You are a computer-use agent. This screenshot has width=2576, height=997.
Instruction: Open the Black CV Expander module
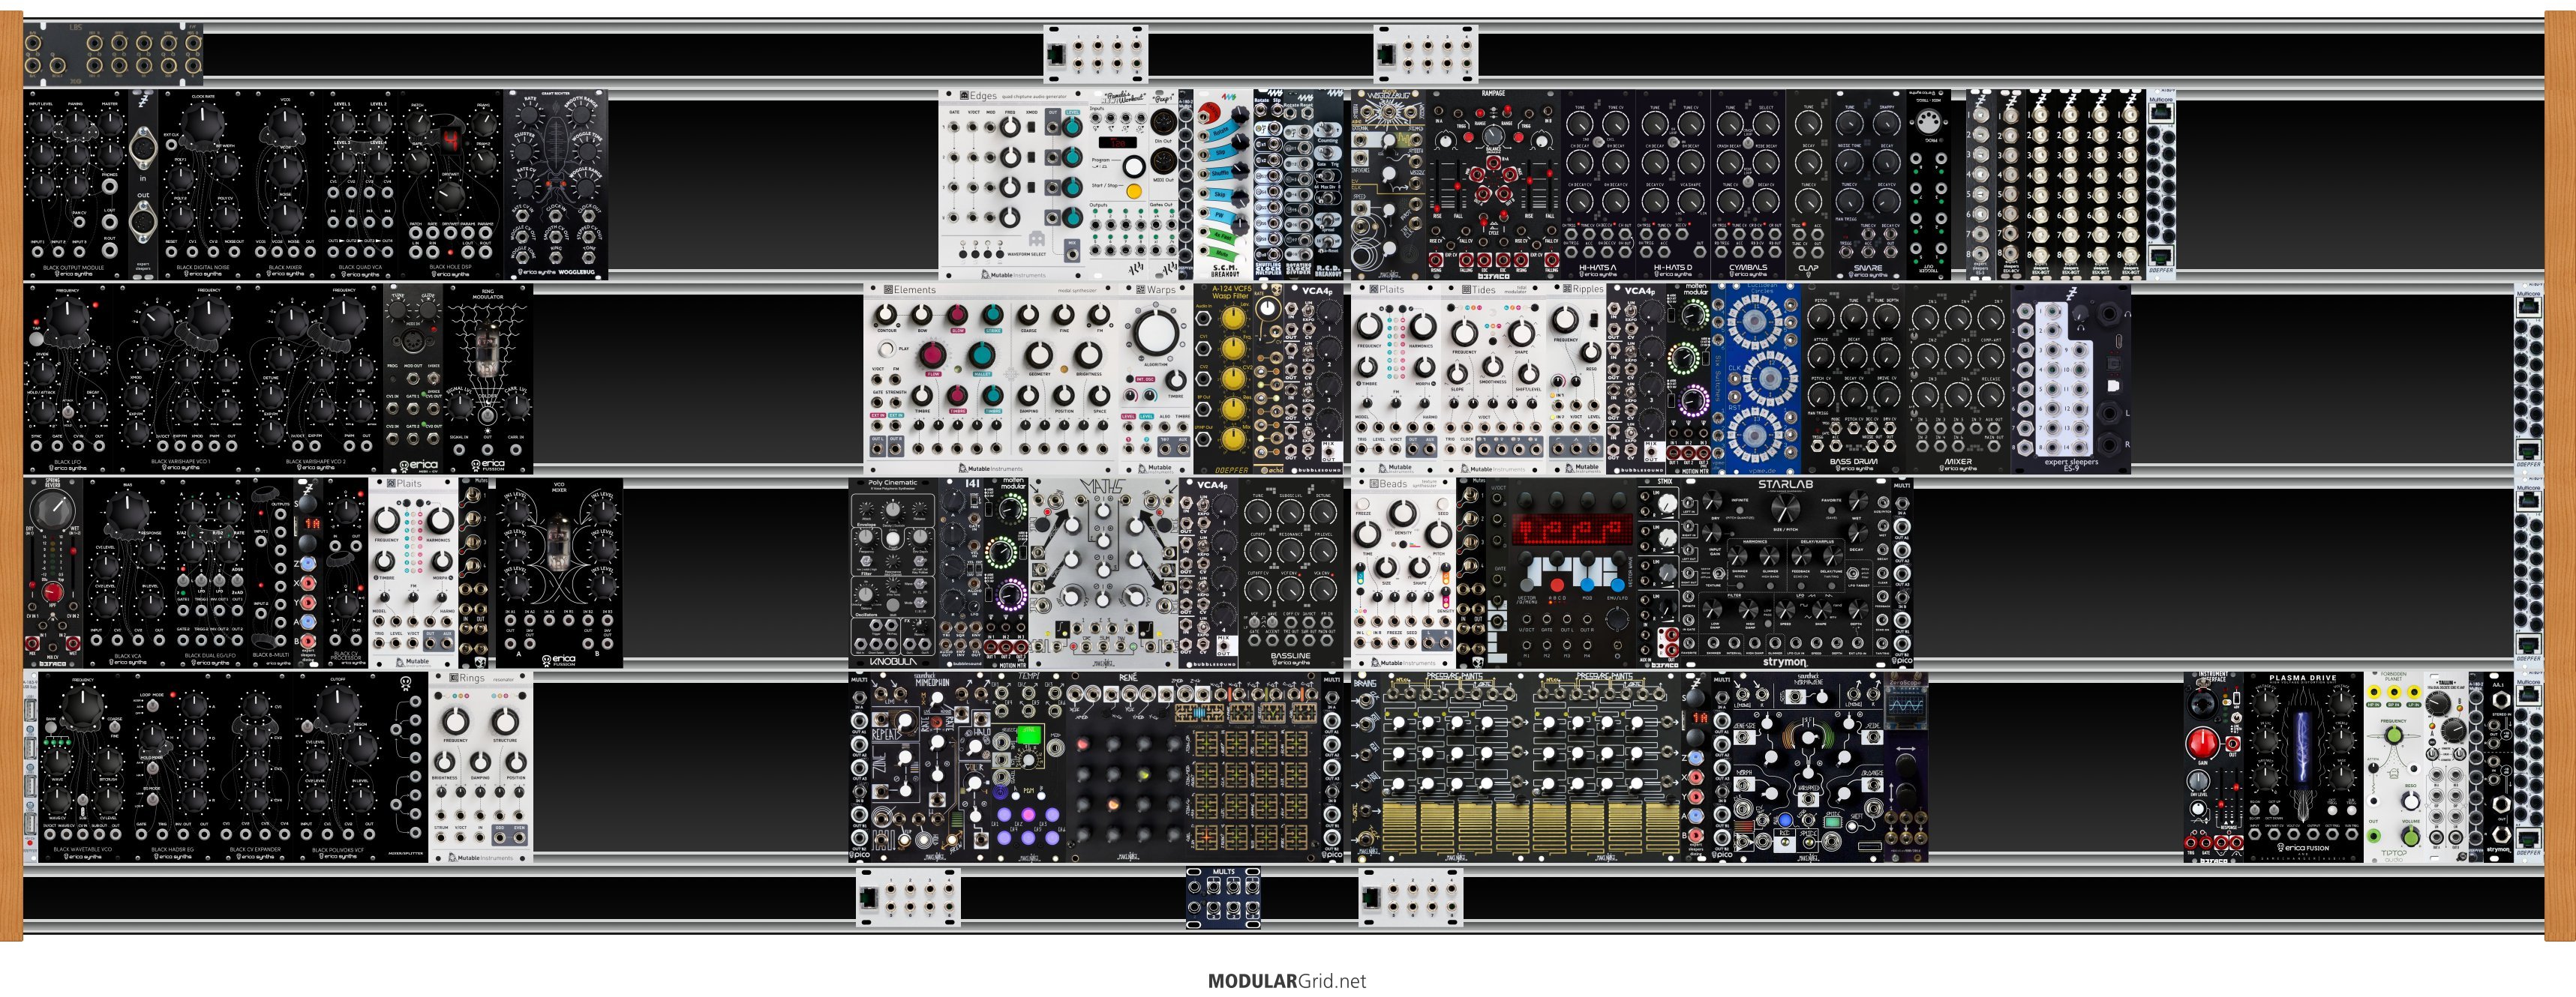click(x=255, y=766)
